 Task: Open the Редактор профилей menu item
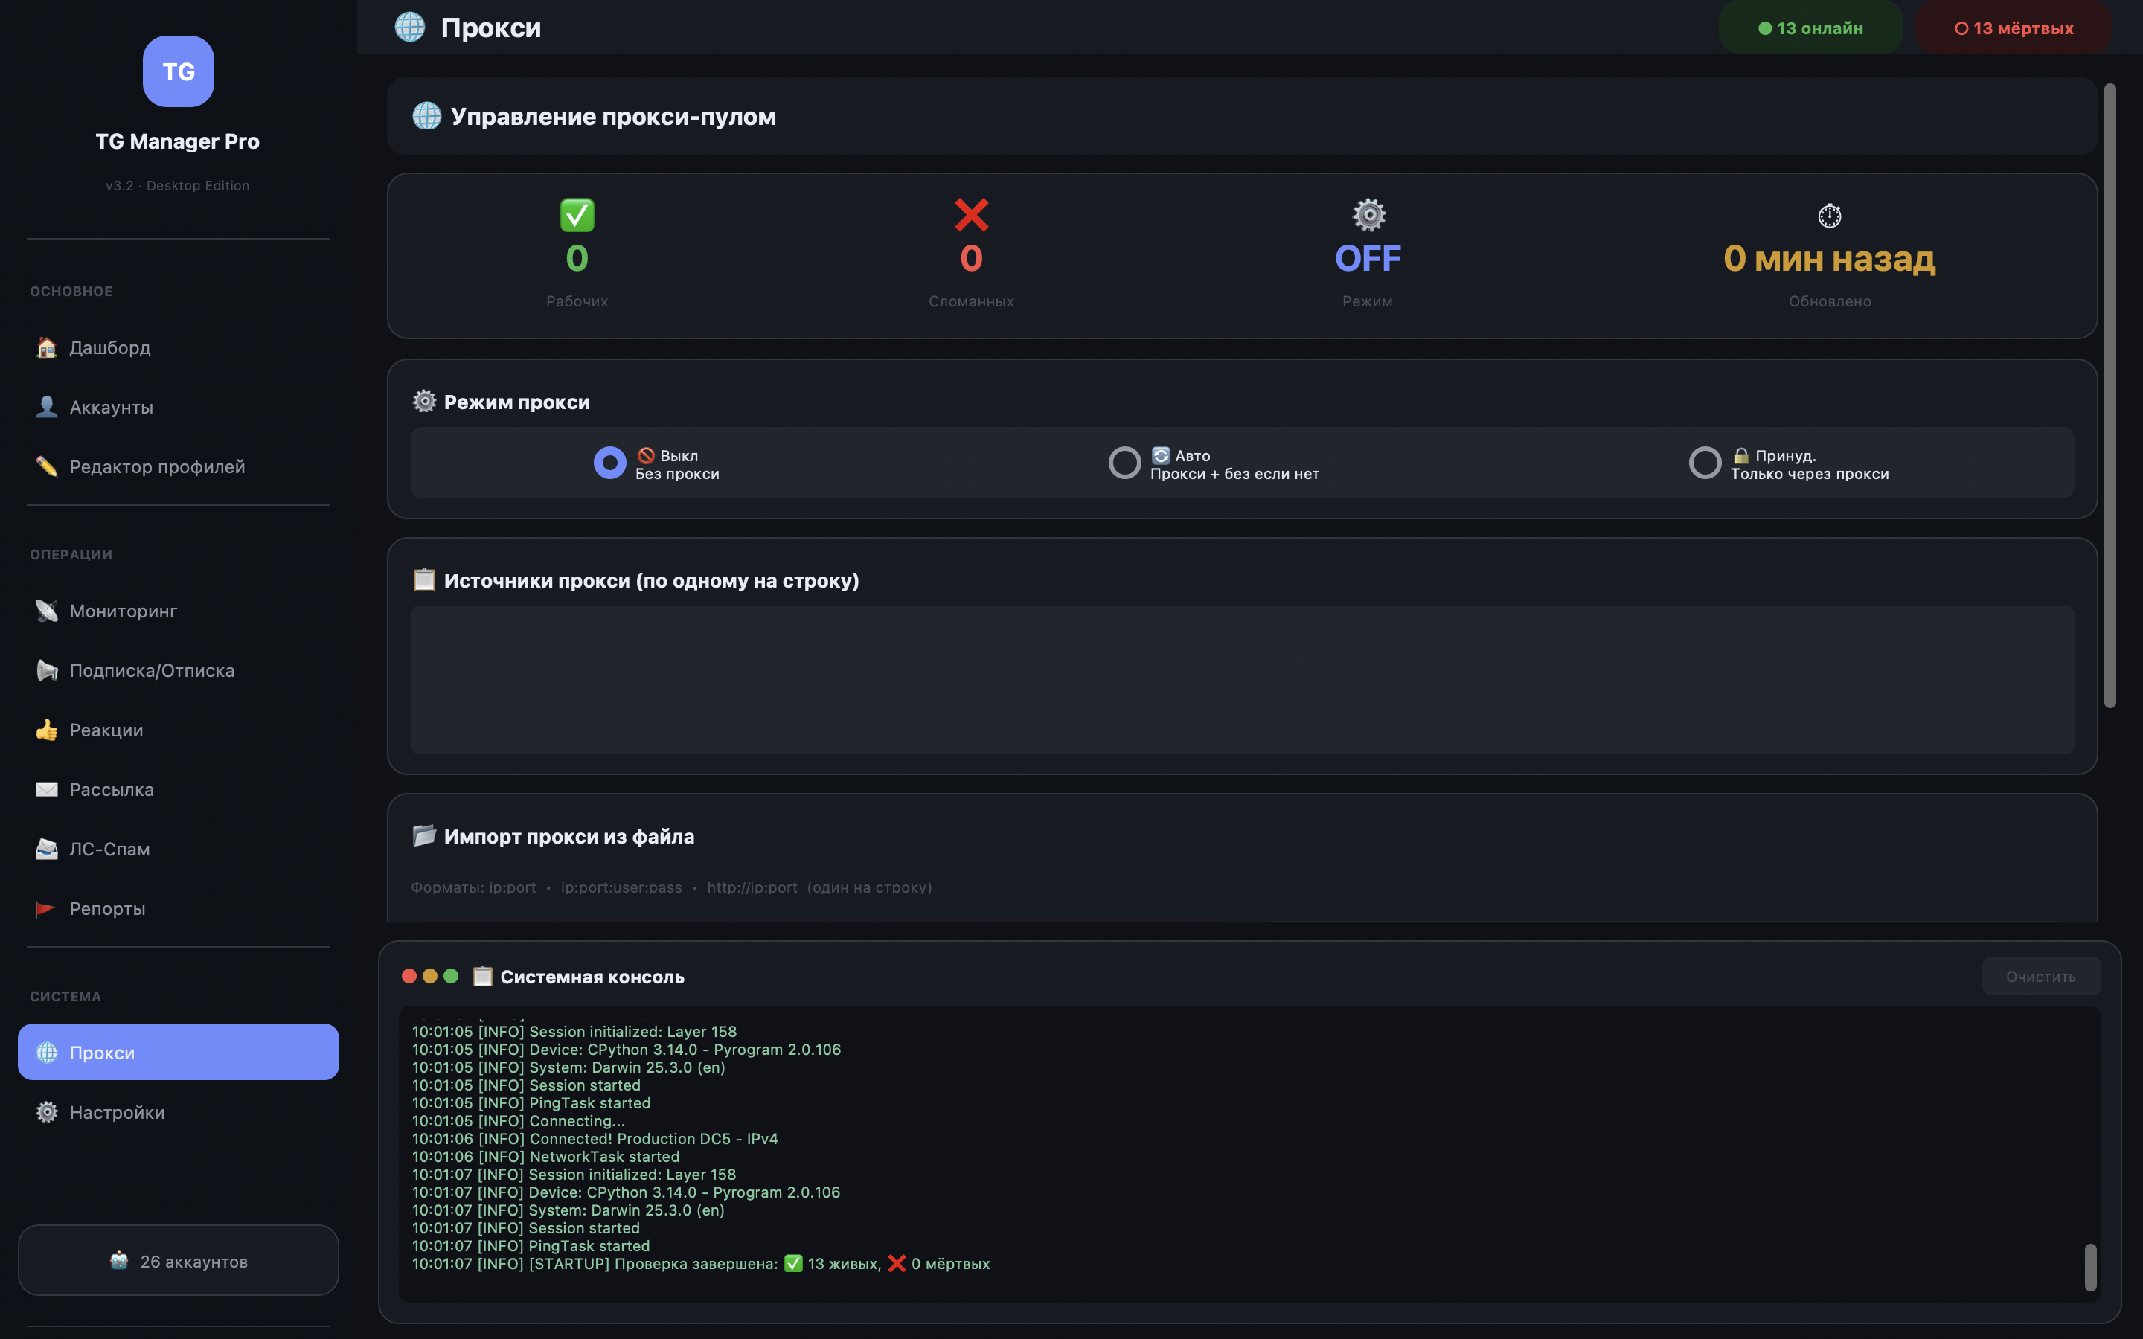157,466
